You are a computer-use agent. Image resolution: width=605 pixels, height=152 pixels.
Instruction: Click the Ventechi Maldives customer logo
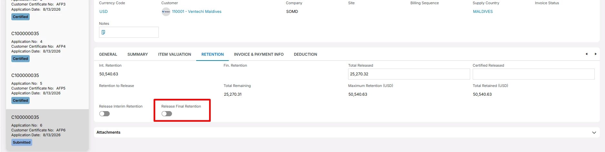click(x=166, y=12)
